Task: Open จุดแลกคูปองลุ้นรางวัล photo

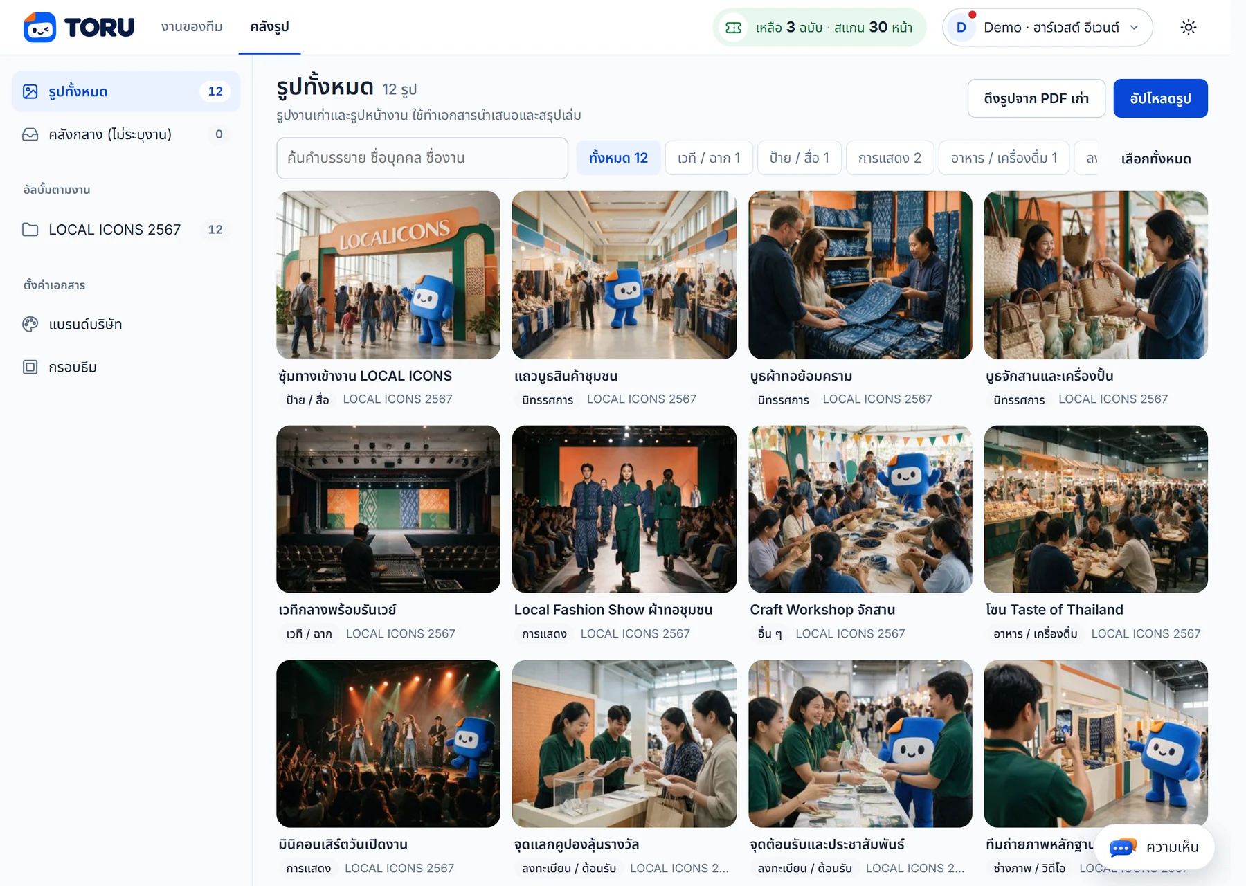Action: coord(624,743)
